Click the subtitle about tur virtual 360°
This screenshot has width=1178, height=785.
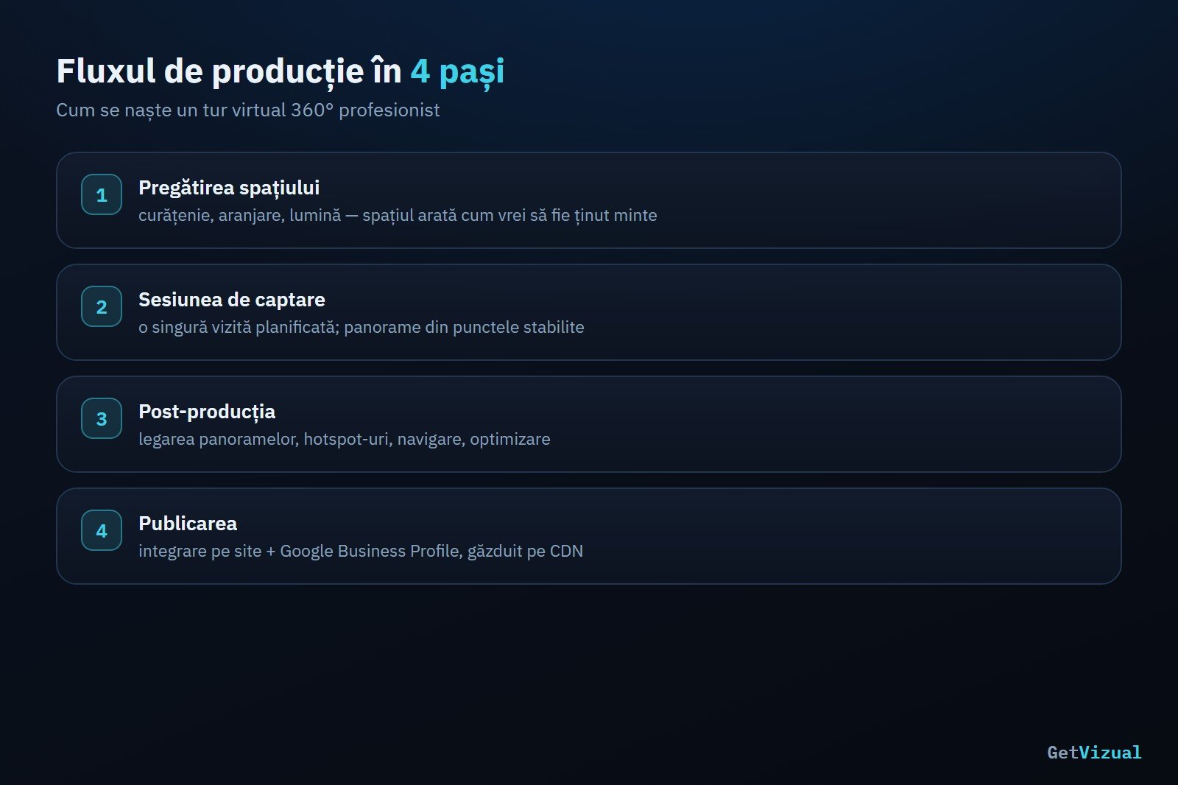pyautogui.click(x=248, y=110)
